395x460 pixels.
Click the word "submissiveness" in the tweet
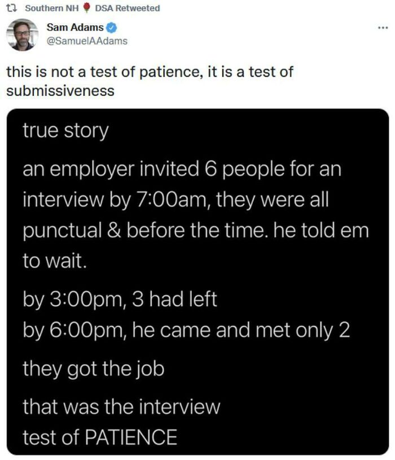click(60, 90)
